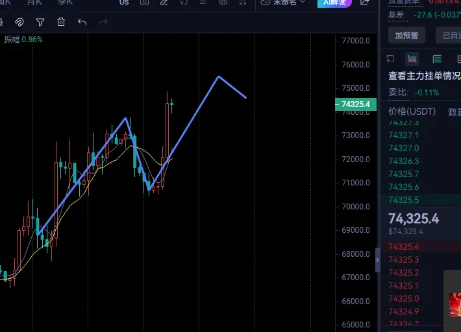The width and height of the screenshot is (461, 332).
Task: Select the 74325.6 ask price row
Action: (403, 187)
